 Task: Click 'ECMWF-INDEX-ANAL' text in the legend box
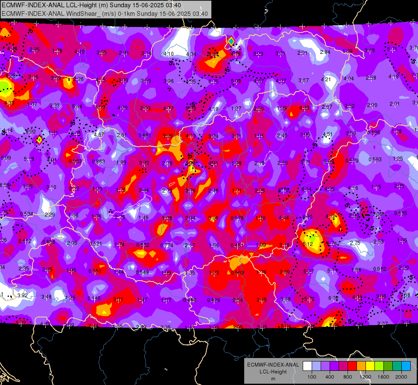(273, 365)
